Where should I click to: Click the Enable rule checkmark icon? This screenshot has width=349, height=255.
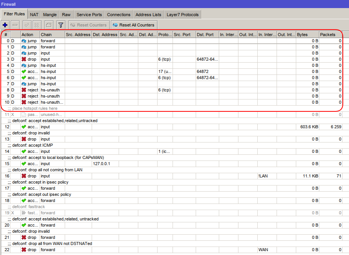(x=27, y=25)
